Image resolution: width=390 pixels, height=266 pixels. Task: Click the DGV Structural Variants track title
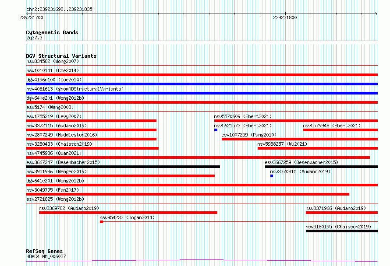point(61,56)
